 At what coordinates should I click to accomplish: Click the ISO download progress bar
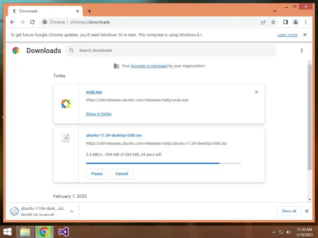[163, 163]
